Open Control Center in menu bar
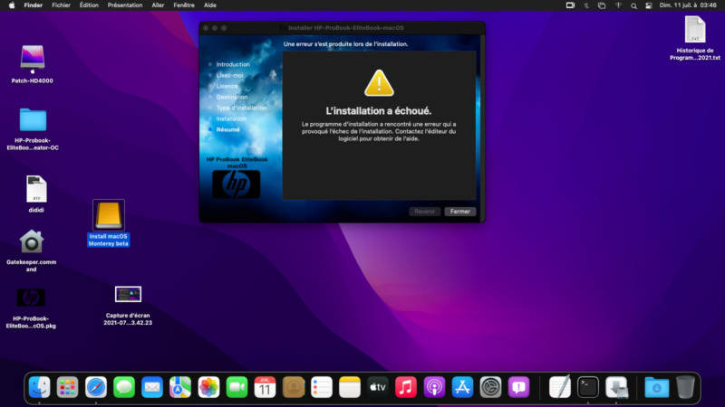This screenshot has width=725, height=407. tap(649, 5)
